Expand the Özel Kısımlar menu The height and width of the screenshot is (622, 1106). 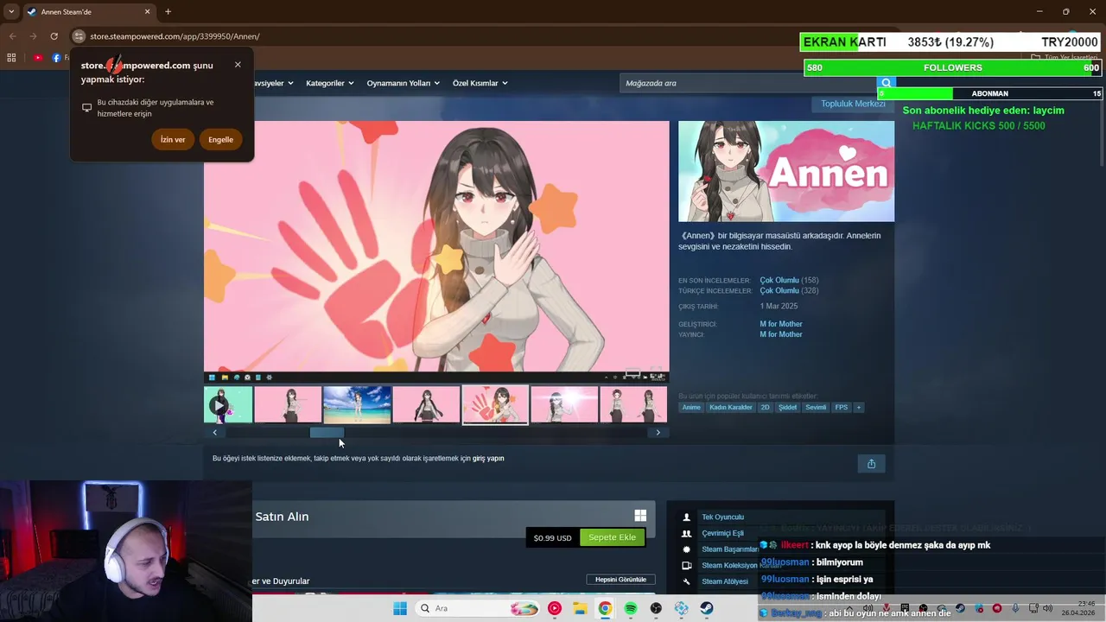point(480,83)
